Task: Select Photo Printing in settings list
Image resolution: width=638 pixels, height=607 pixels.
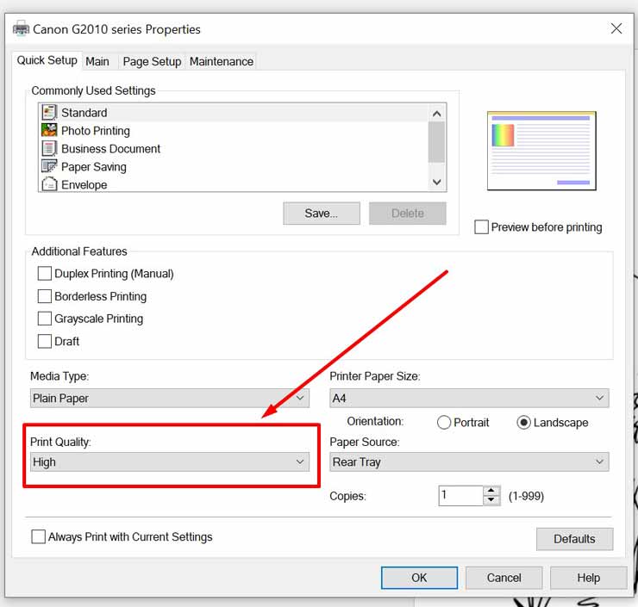Action: (234, 130)
